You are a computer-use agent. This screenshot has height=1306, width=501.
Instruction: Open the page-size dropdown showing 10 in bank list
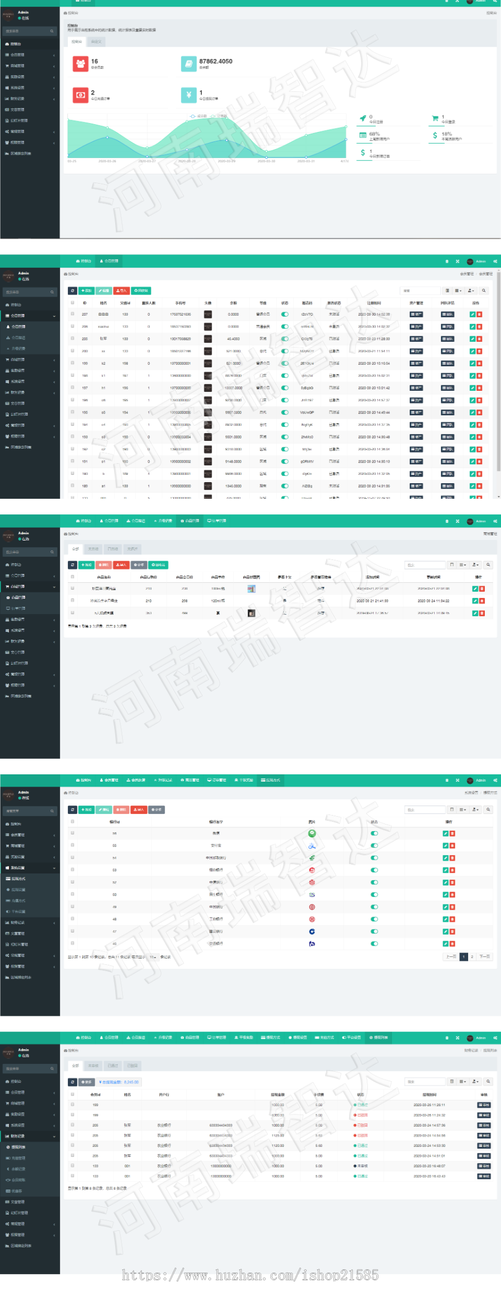[153, 957]
